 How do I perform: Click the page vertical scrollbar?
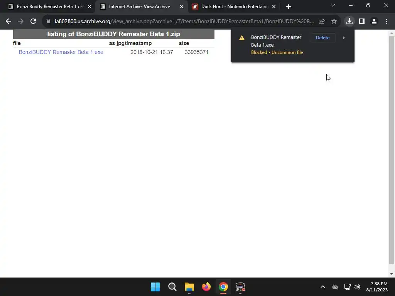pos(392,150)
